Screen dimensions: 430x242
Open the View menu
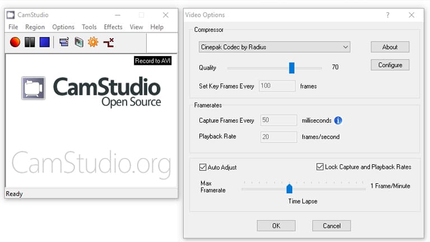pos(136,27)
